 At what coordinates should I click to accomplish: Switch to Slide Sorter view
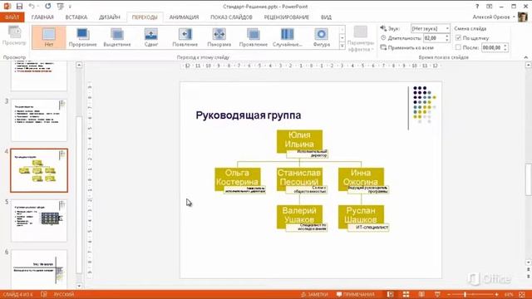pyautogui.click(x=406, y=294)
